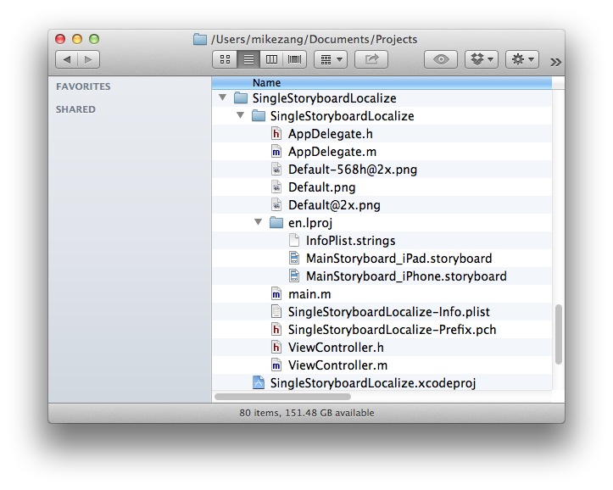This screenshot has width=613, height=490.
Task: Click the SHARED sidebar heading
Action: [x=75, y=109]
